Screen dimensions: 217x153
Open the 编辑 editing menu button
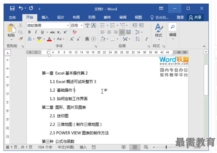(172, 31)
